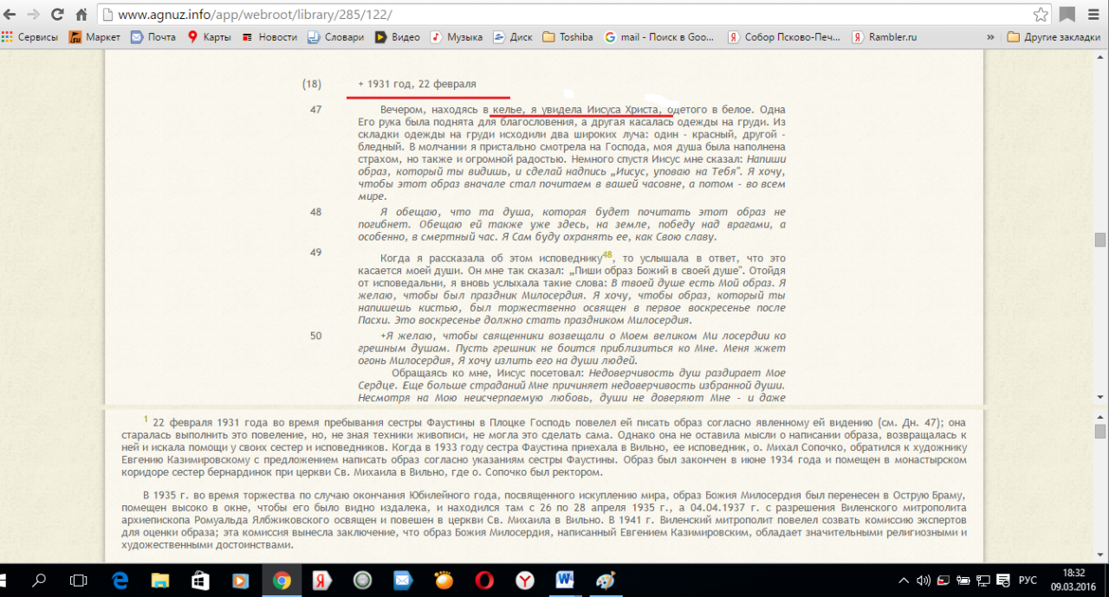This screenshot has height=597, width=1109.
Task: Click the browser forward arrow
Action: 33,15
